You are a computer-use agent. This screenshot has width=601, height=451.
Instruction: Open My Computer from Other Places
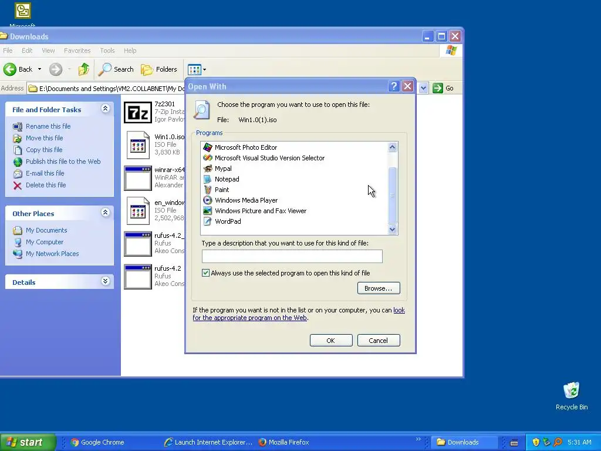(x=45, y=242)
